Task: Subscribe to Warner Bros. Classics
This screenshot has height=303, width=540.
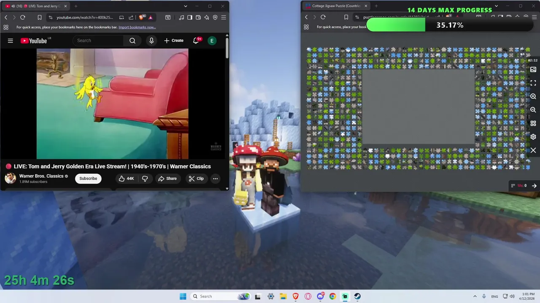Action: [88, 178]
